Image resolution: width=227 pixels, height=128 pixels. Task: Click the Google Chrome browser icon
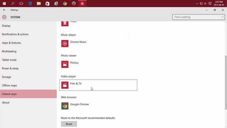(x=65, y=106)
